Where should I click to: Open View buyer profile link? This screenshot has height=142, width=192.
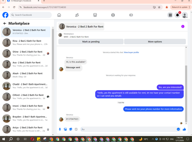point(131,52)
